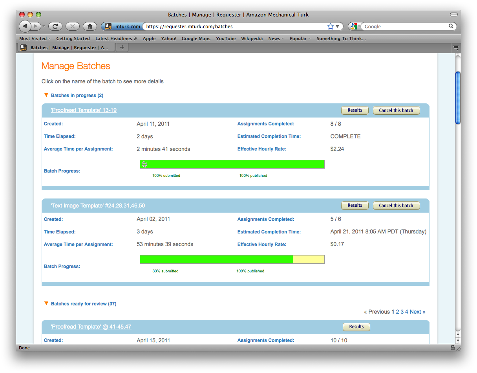The height and width of the screenshot is (373, 477).
Task: Open the URL bar history dropdown arrow
Action: pyautogui.click(x=337, y=26)
